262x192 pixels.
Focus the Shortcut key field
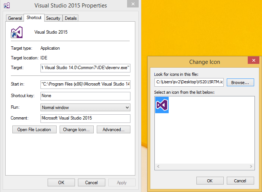(x=85, y=96)
